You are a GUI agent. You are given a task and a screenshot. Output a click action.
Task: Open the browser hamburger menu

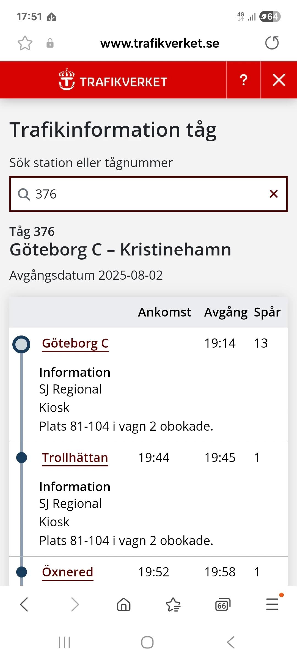272,604
